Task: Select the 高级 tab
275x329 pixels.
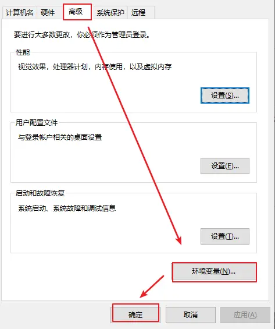Action: coord(76,12)
